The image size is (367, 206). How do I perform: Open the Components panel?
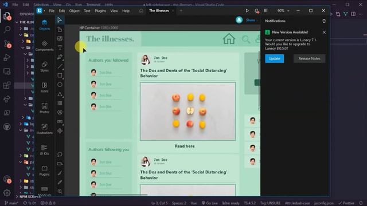45,46
